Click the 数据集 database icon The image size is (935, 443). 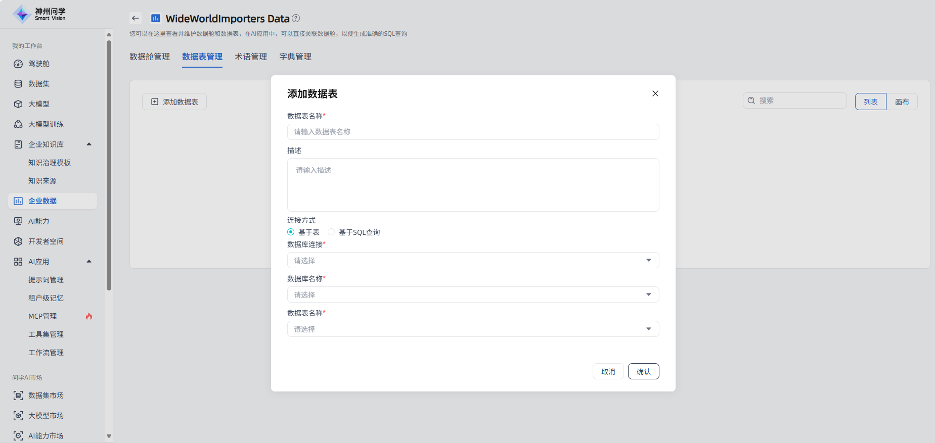tap(18, 84)
